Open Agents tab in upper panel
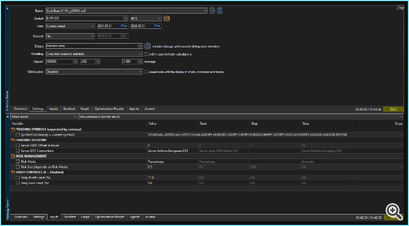Screen dimensions: 409x226 click(x=134, y=109)
